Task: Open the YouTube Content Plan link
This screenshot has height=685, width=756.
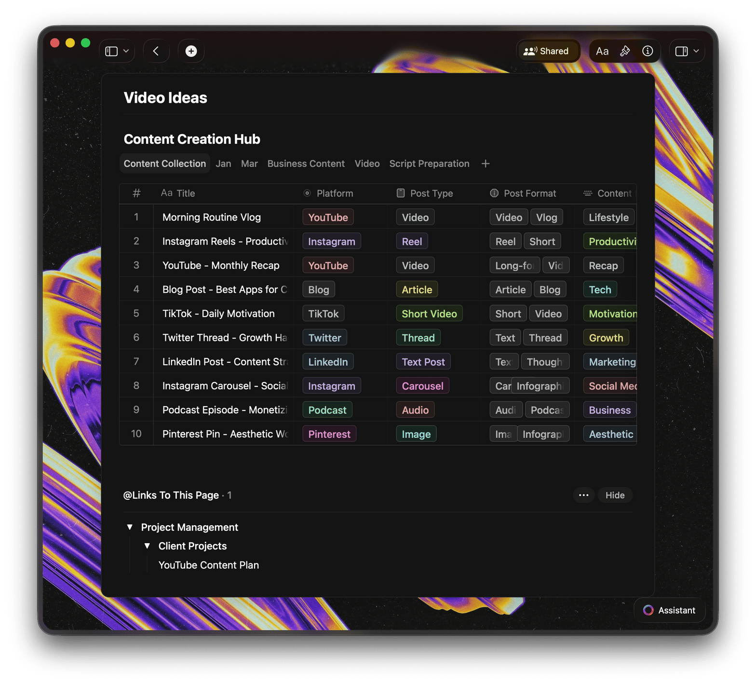Action: [x=208, y=565]
